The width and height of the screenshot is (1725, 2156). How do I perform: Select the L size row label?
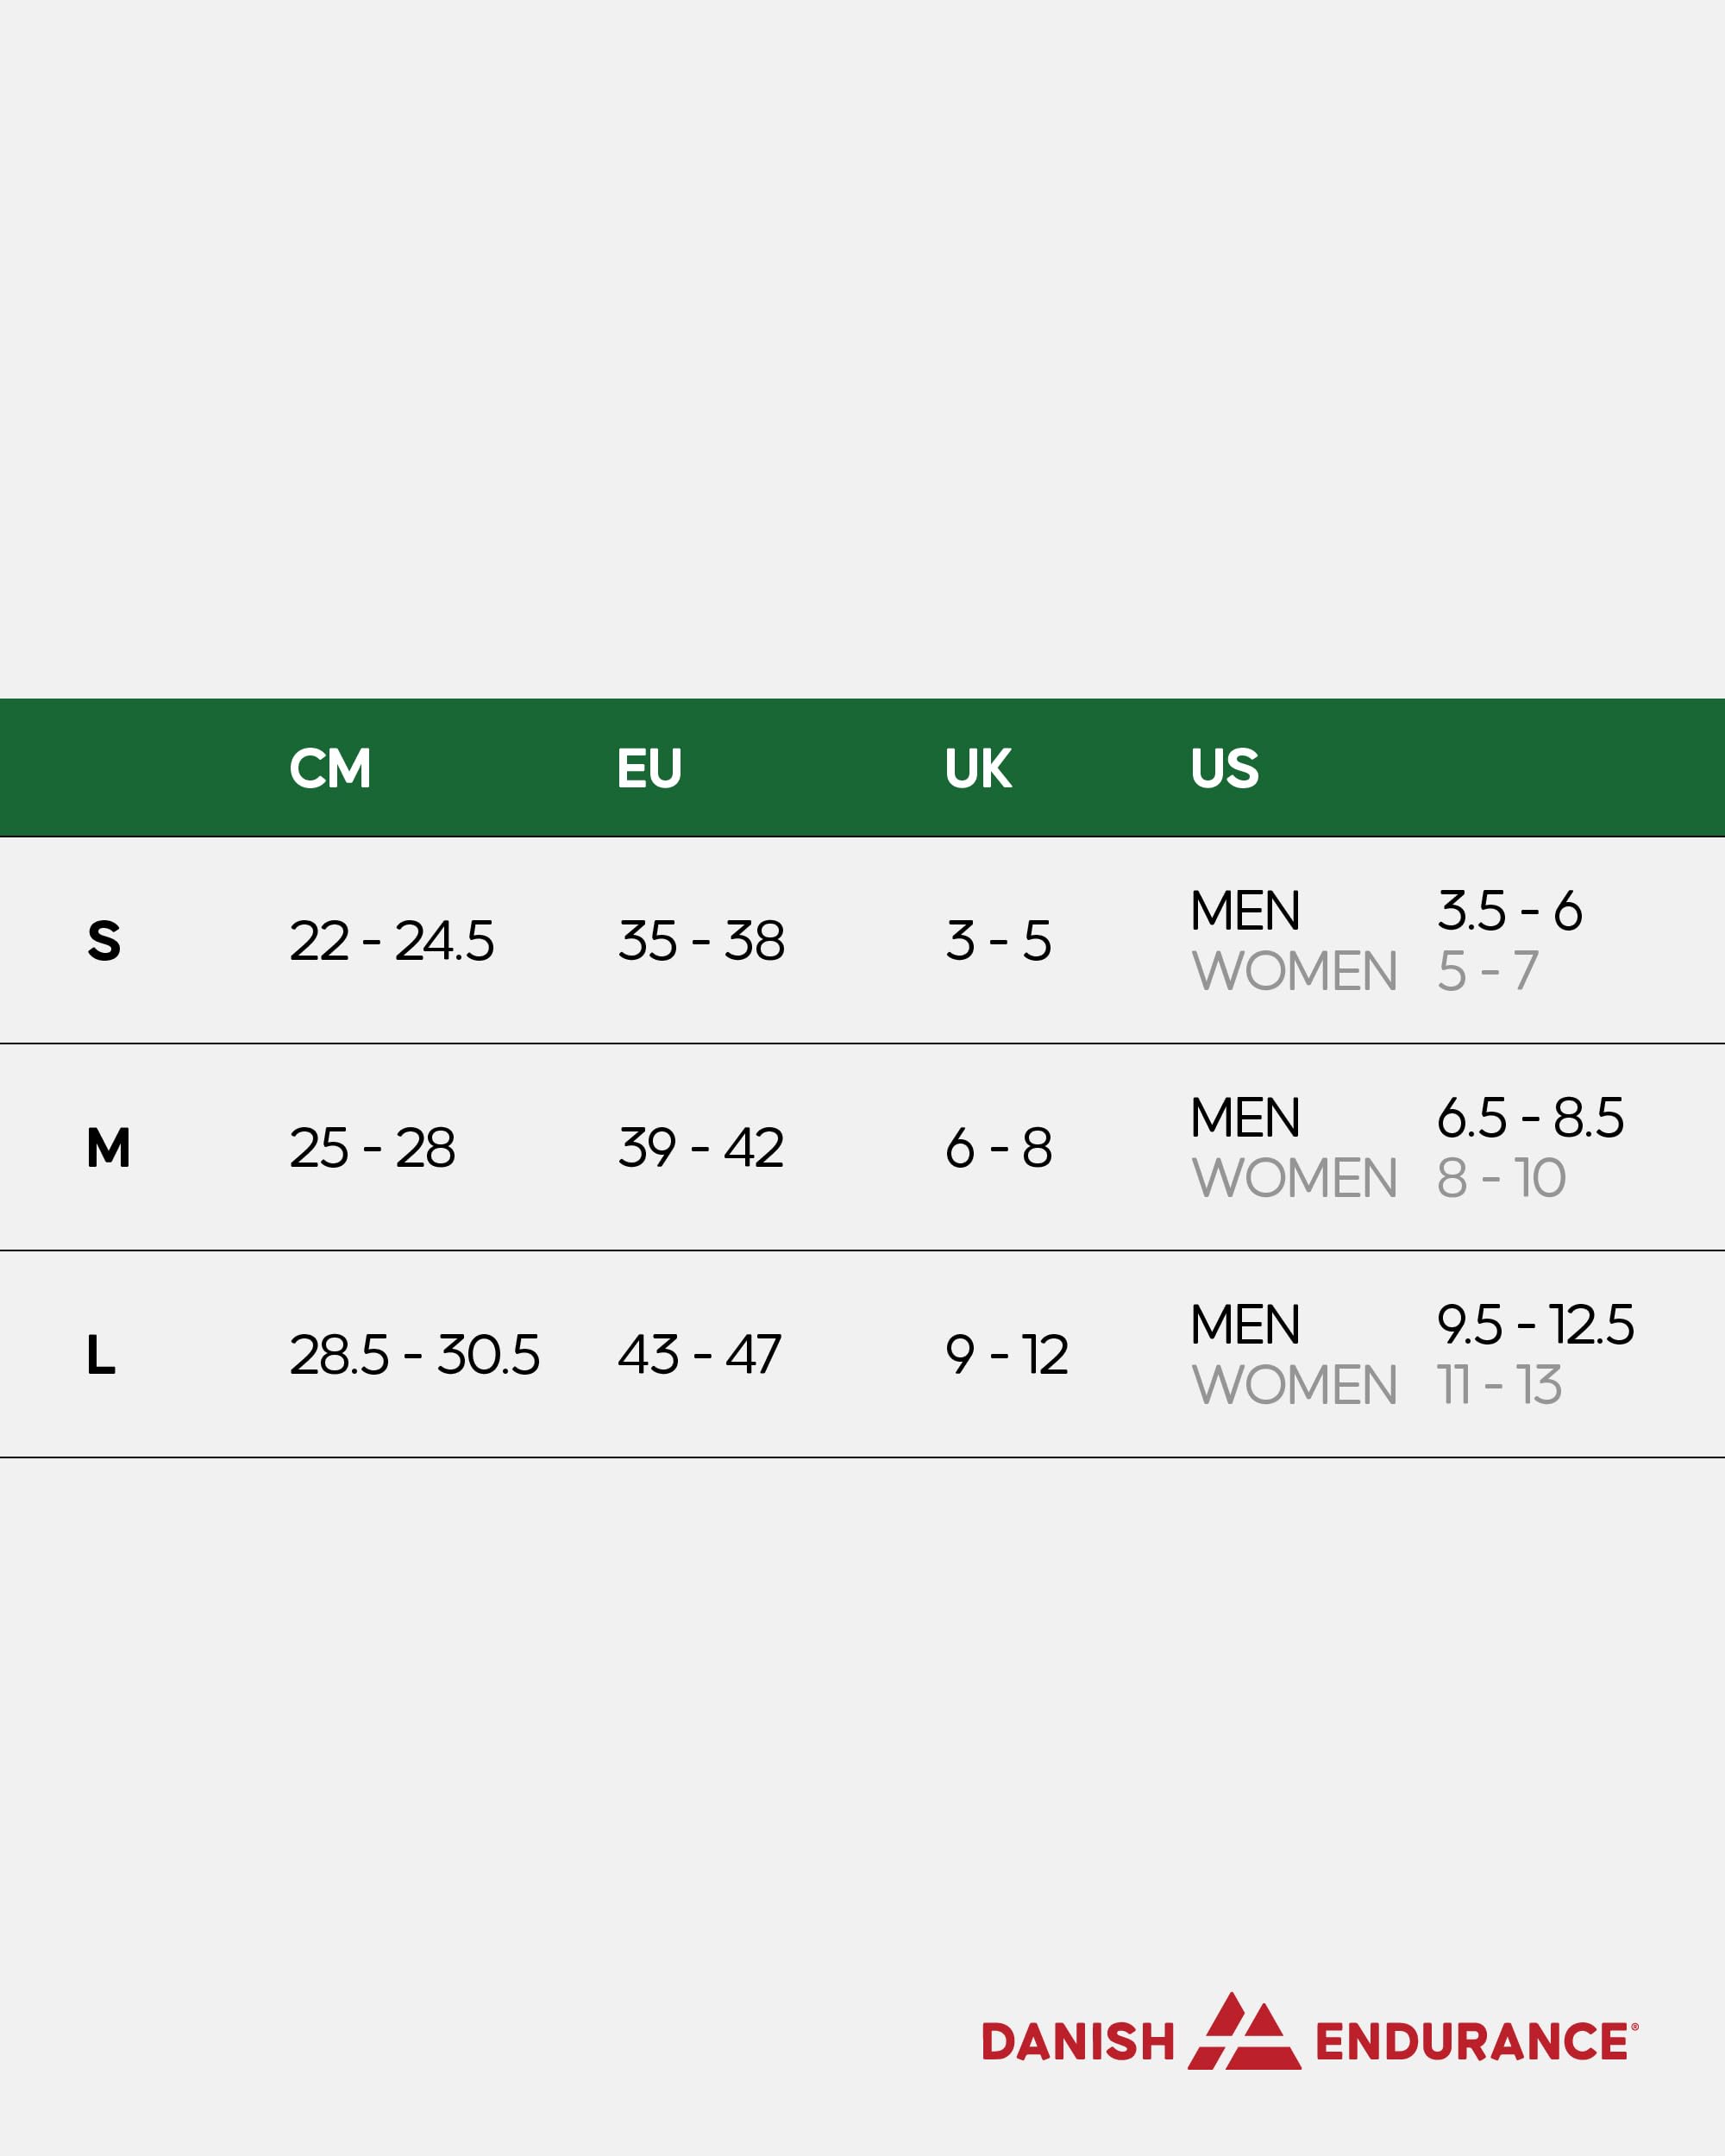click(101, 1355)
